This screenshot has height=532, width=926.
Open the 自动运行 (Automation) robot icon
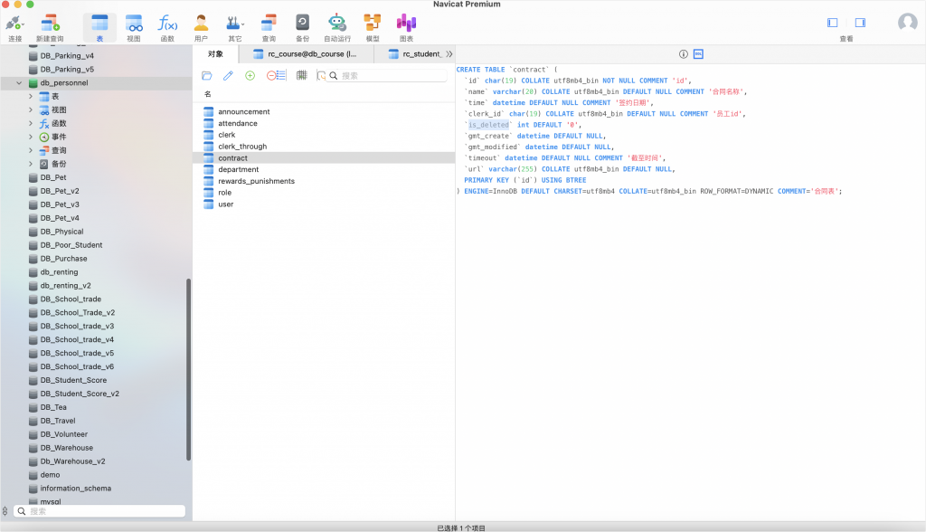click(336, 23)
